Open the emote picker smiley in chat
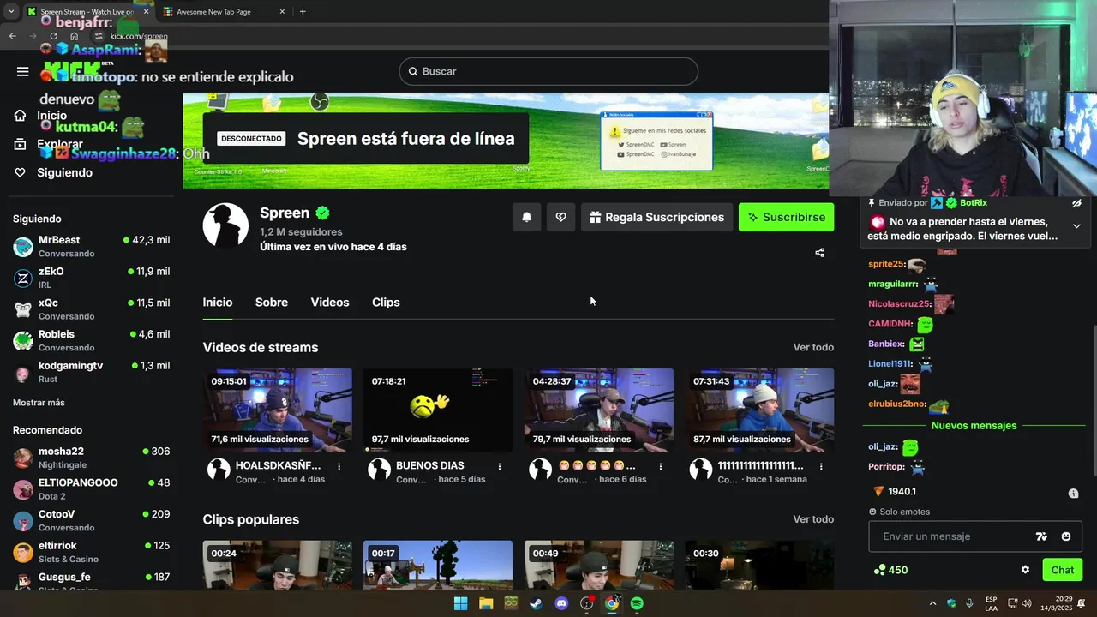Viewport: 1097px width, 617px height. (x=1066, y=536)
